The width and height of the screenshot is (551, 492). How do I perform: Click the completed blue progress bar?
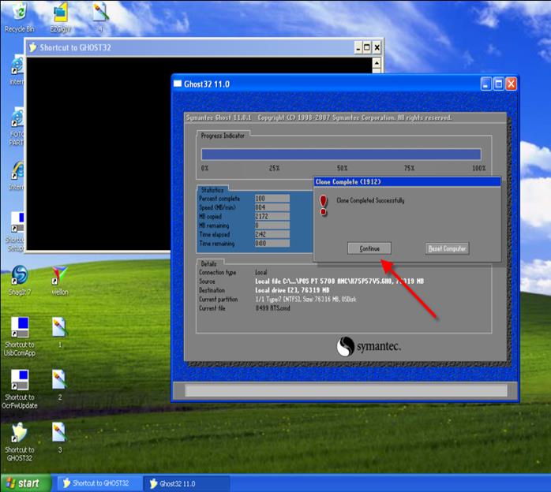coord(341,154)
